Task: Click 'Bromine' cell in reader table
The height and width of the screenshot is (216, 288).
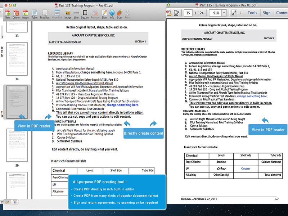Action: tap(221, 162)
